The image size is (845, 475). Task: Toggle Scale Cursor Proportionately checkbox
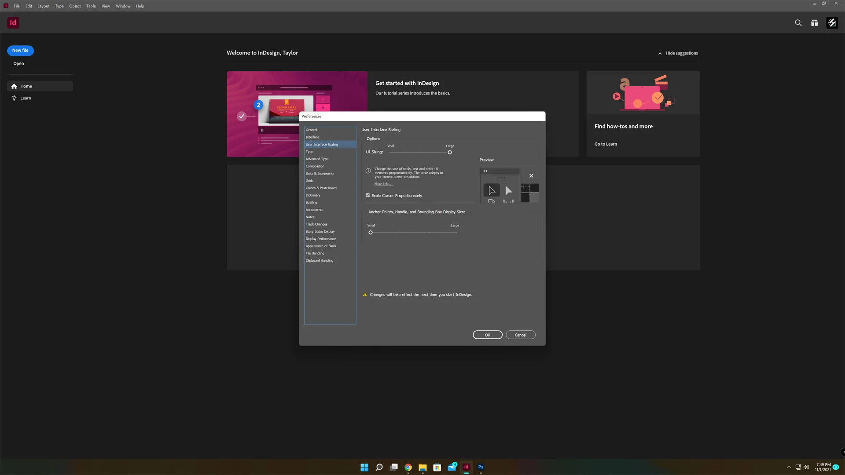click(x=367, y=195)
